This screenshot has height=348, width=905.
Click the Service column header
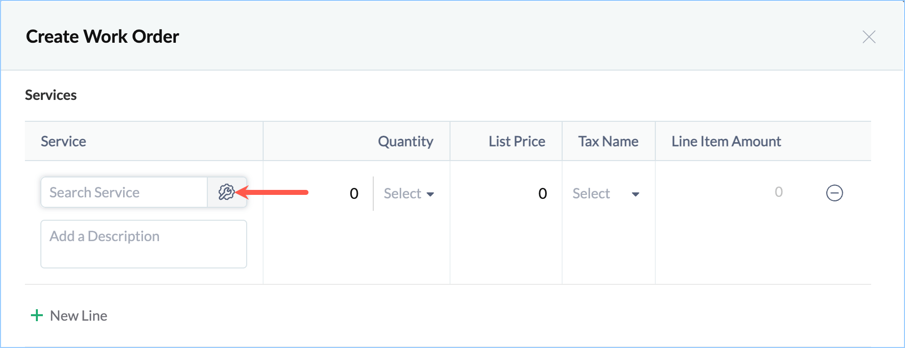pos(63,142)
